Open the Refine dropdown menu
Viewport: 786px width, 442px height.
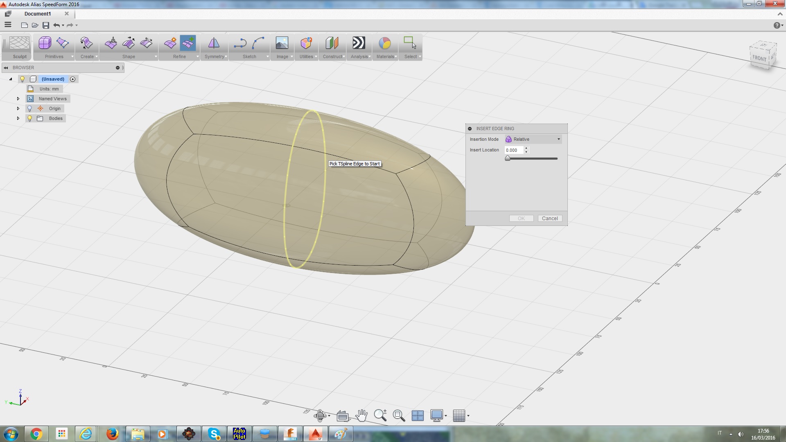coord(197,57)
